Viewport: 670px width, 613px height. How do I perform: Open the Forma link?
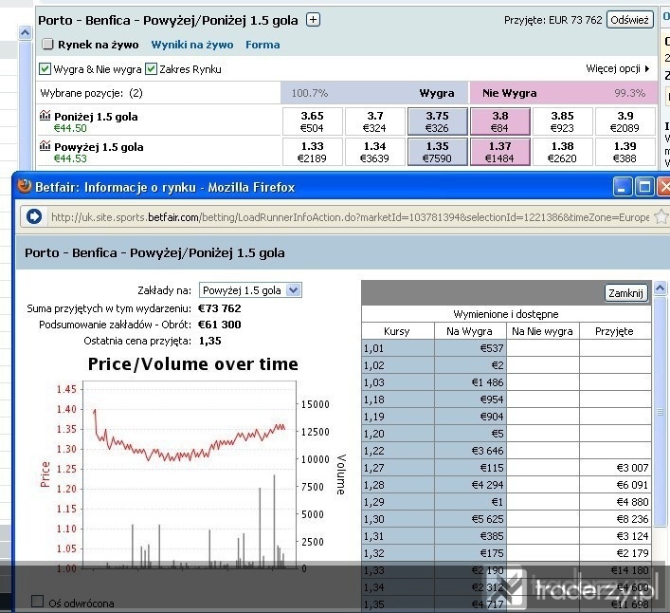pos(263,45)
